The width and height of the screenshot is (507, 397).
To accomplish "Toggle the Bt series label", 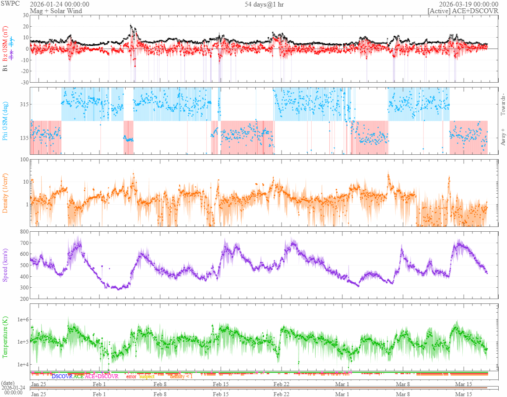I will coord(5,68).
